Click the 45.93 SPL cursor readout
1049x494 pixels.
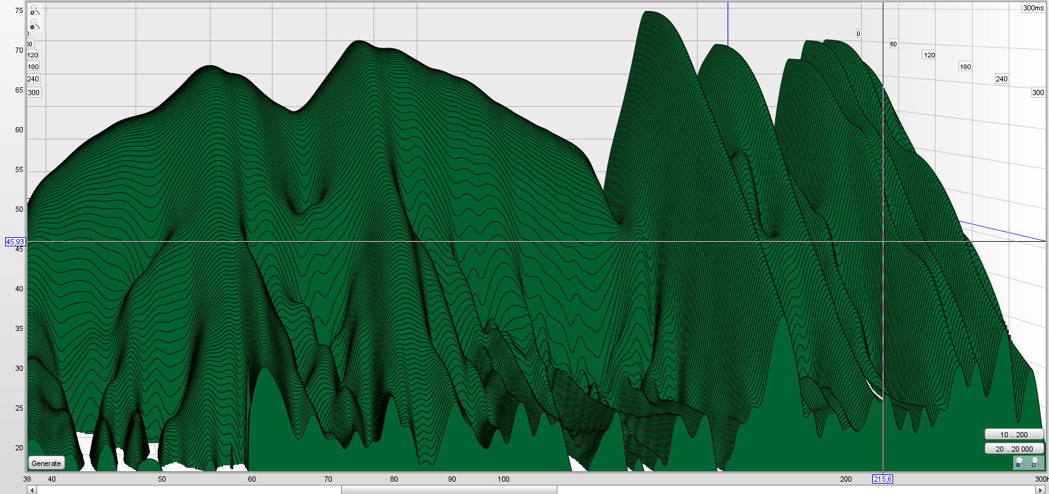click(15, 242)
